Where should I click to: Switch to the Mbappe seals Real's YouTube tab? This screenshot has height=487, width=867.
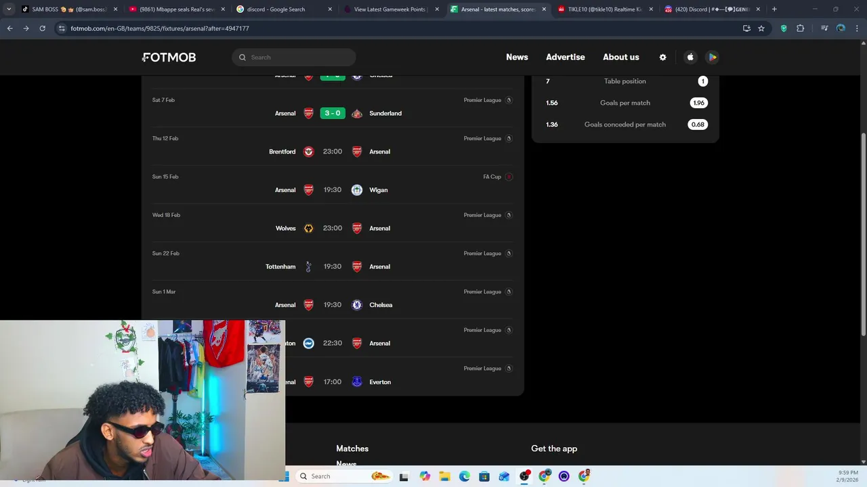pos(176,9)
